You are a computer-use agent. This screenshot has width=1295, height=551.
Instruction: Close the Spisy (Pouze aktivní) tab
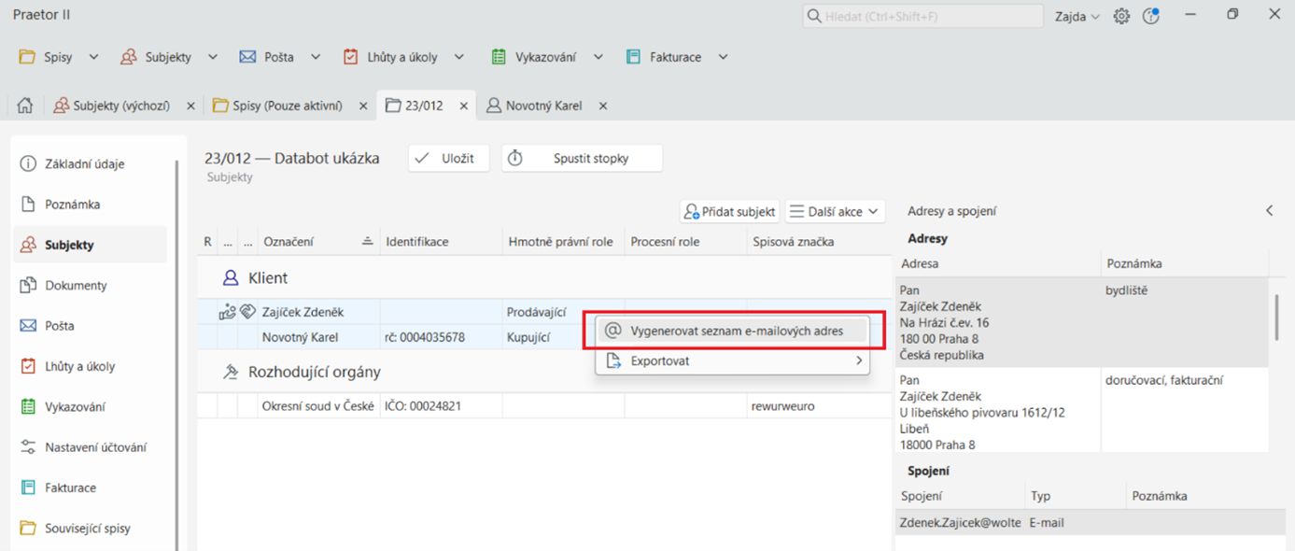pos(363,106)
